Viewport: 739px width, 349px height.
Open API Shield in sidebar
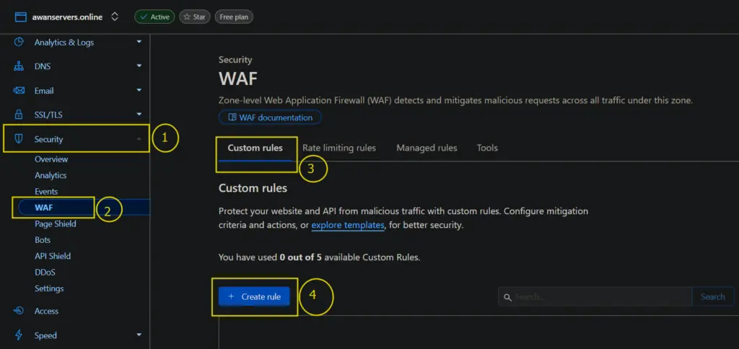click(53, 256)
